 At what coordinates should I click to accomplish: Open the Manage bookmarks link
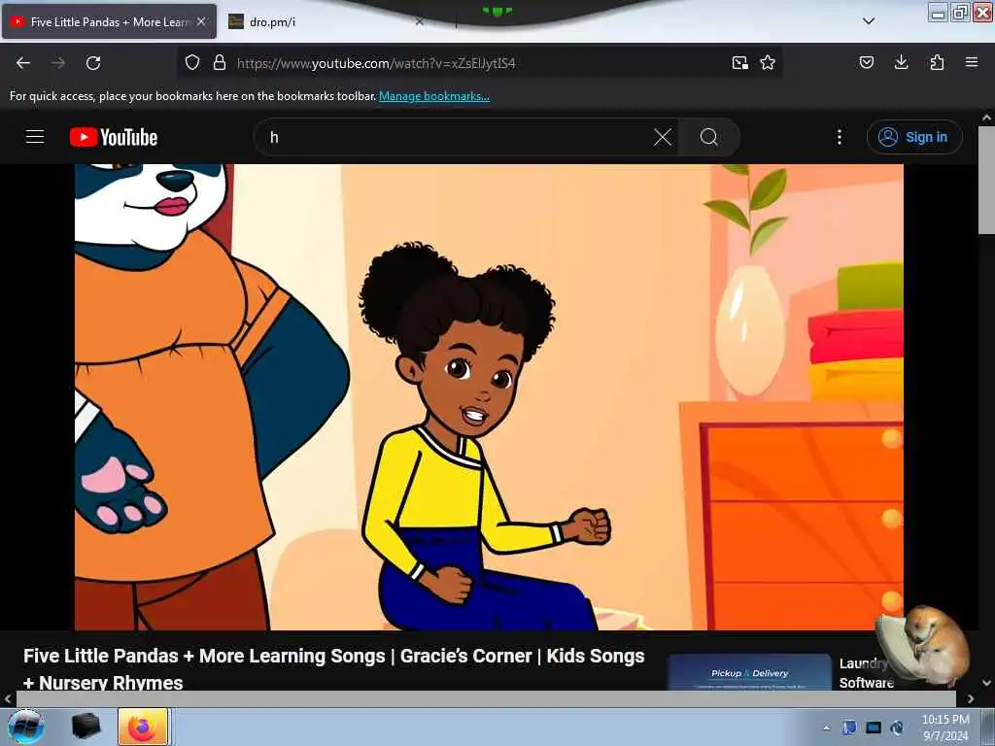point(434,96)
